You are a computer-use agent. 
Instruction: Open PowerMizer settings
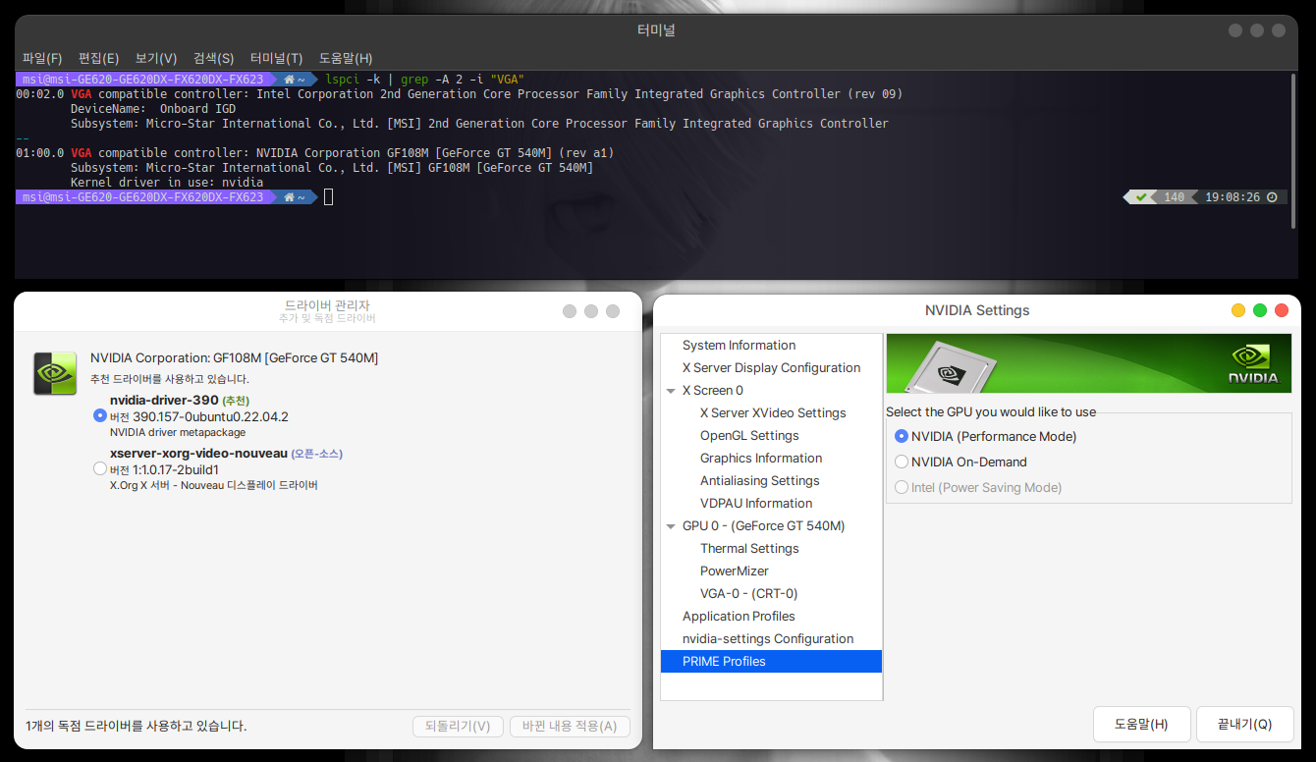(735, 571)
